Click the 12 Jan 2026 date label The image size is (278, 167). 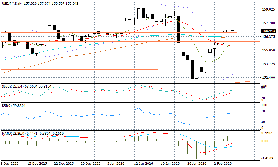click(143, 164)
